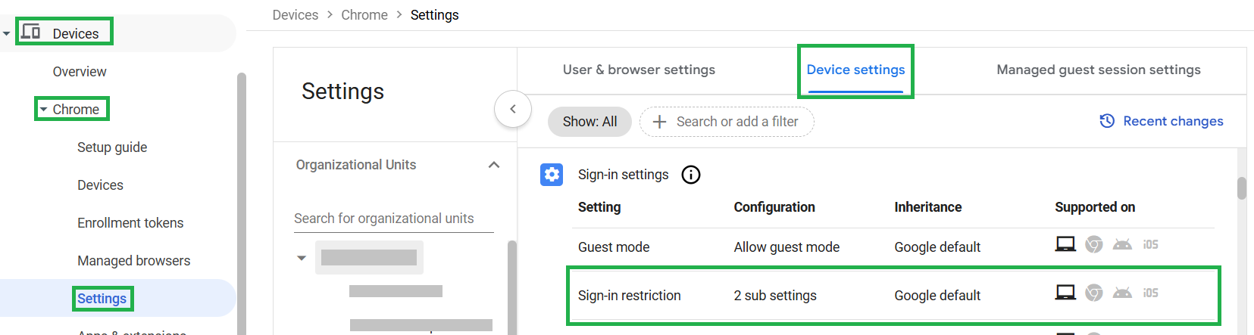Open Enrollment tokens page
1254x335 pixels.
[130, 223]
